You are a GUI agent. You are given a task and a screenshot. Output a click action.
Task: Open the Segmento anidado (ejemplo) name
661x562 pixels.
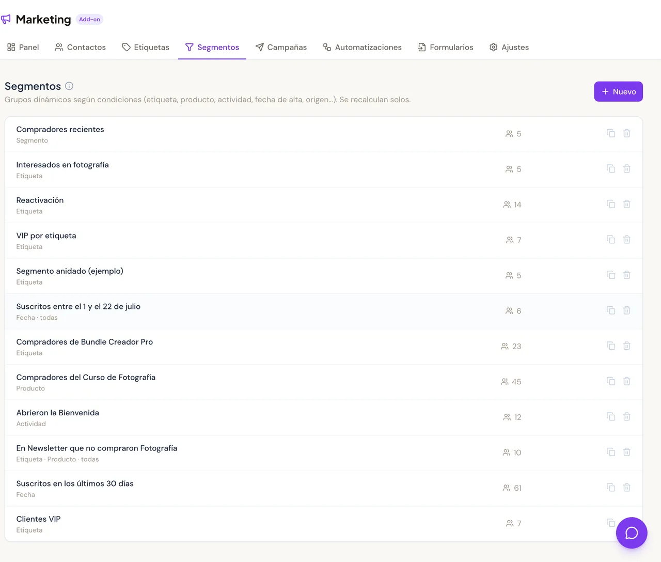point(70,271)
